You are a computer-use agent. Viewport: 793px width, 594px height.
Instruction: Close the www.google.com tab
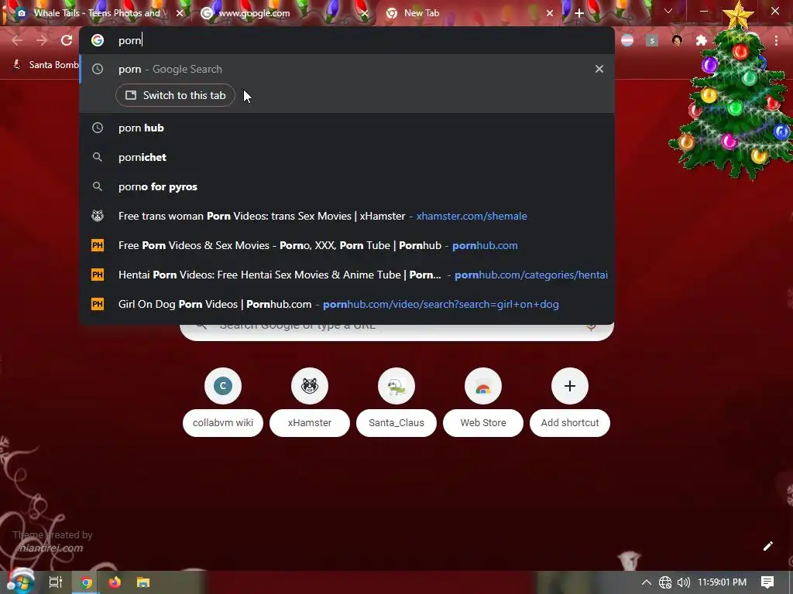[364, 13]
